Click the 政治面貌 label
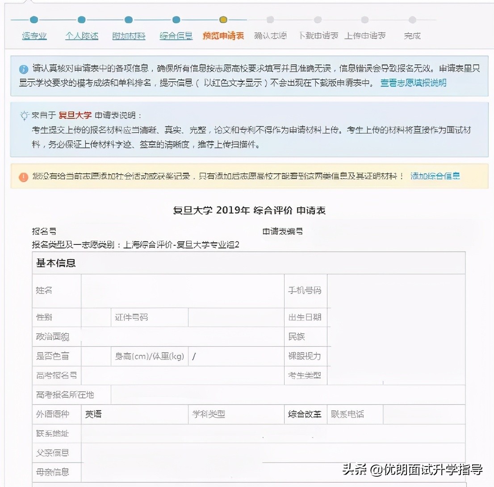494x487 pixels. [53, 336]
